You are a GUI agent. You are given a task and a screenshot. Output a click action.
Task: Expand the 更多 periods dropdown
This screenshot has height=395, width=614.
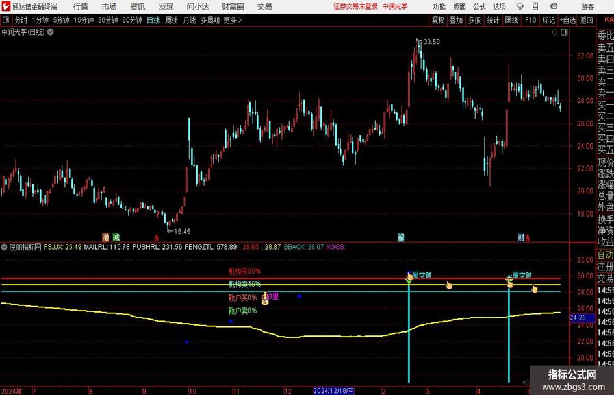[x=233, y=20]
